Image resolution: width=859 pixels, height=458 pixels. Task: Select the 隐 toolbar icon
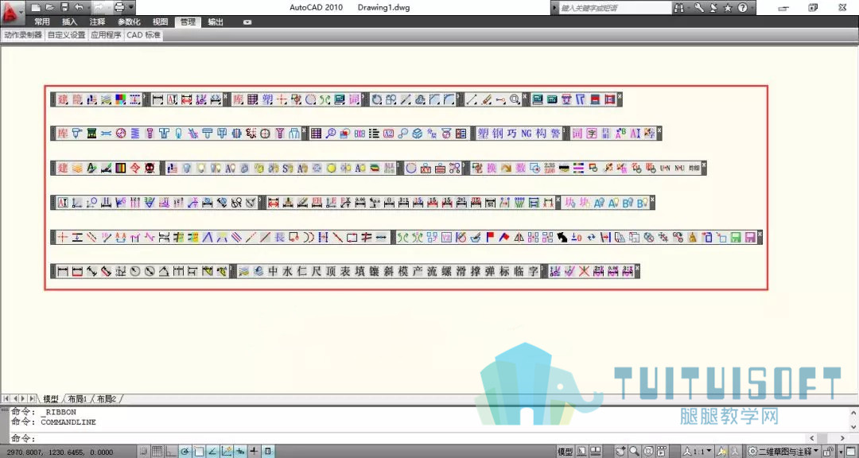(x=78, y=99)
